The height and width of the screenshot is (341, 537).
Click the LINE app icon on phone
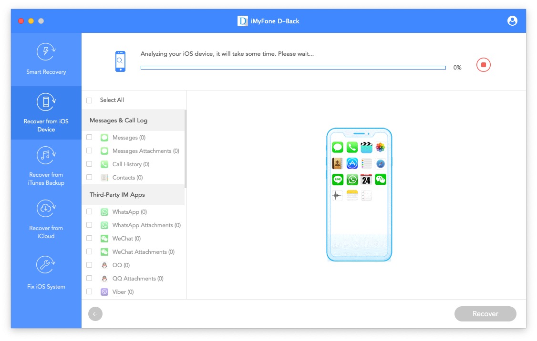(x=338, y=180)
